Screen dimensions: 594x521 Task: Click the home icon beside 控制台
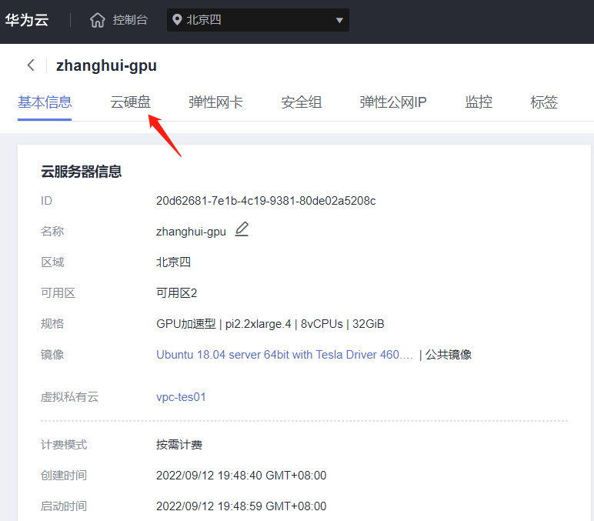(98, 20)
